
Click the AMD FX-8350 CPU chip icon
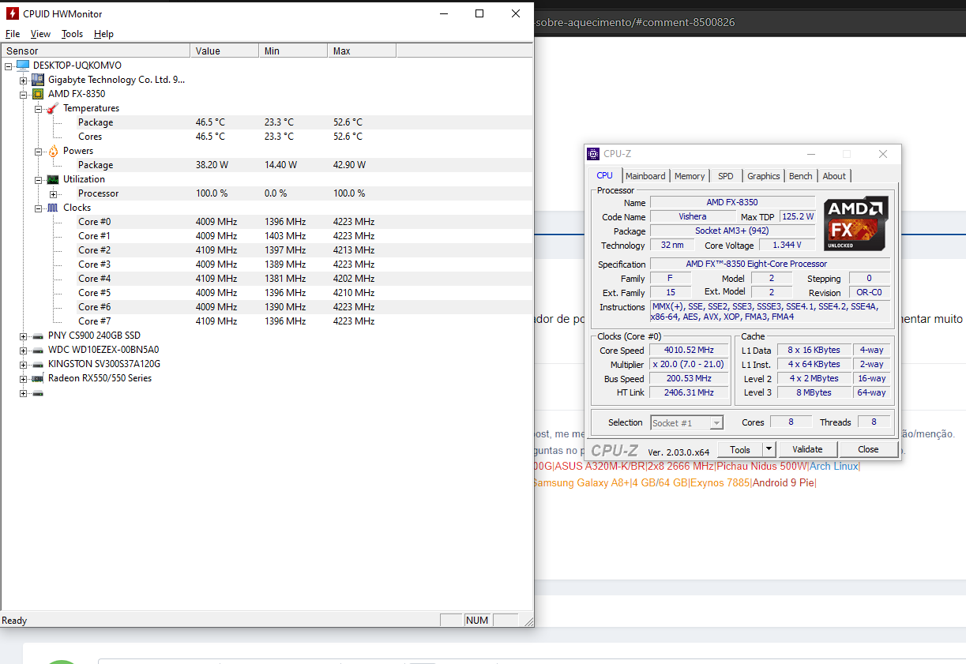38,94
